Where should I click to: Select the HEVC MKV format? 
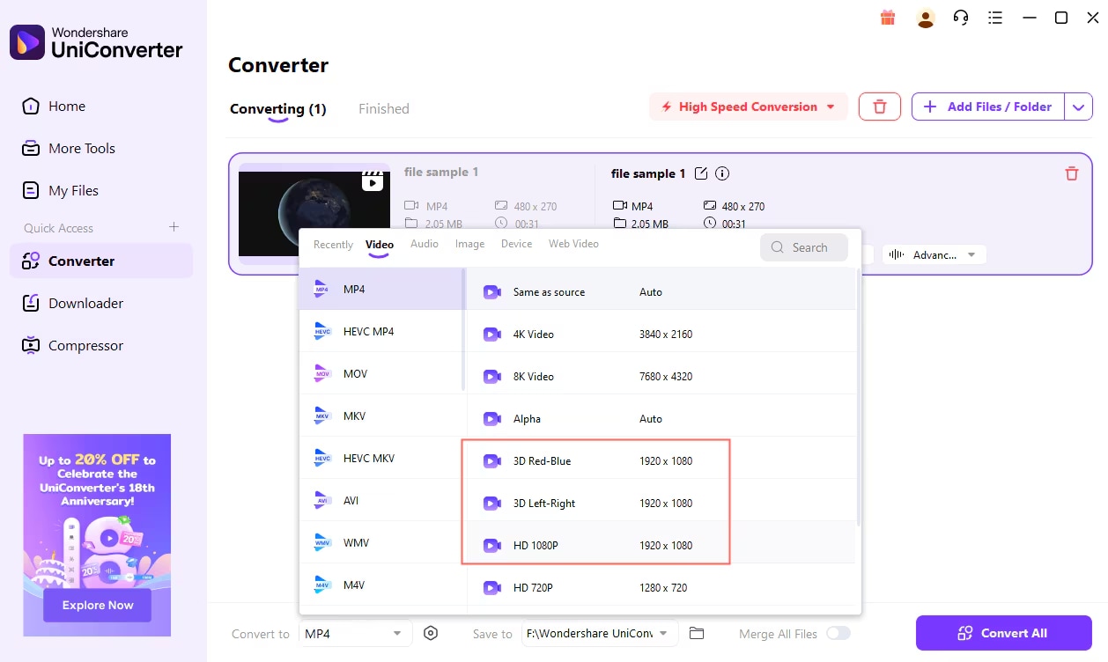click(x=381, y=458)
